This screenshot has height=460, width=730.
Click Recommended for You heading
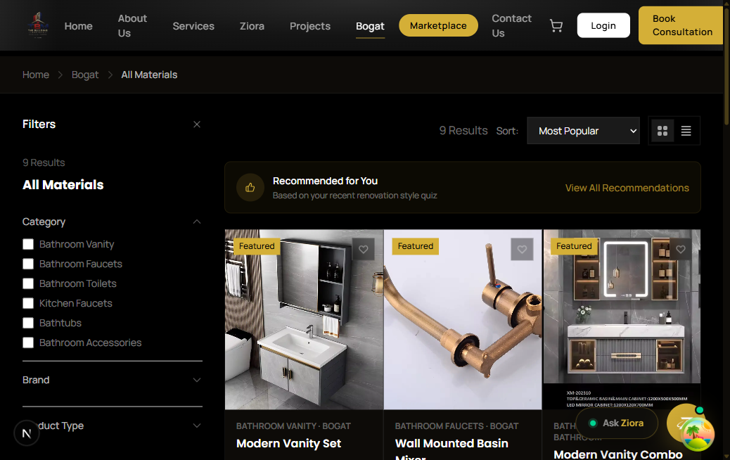325,181
